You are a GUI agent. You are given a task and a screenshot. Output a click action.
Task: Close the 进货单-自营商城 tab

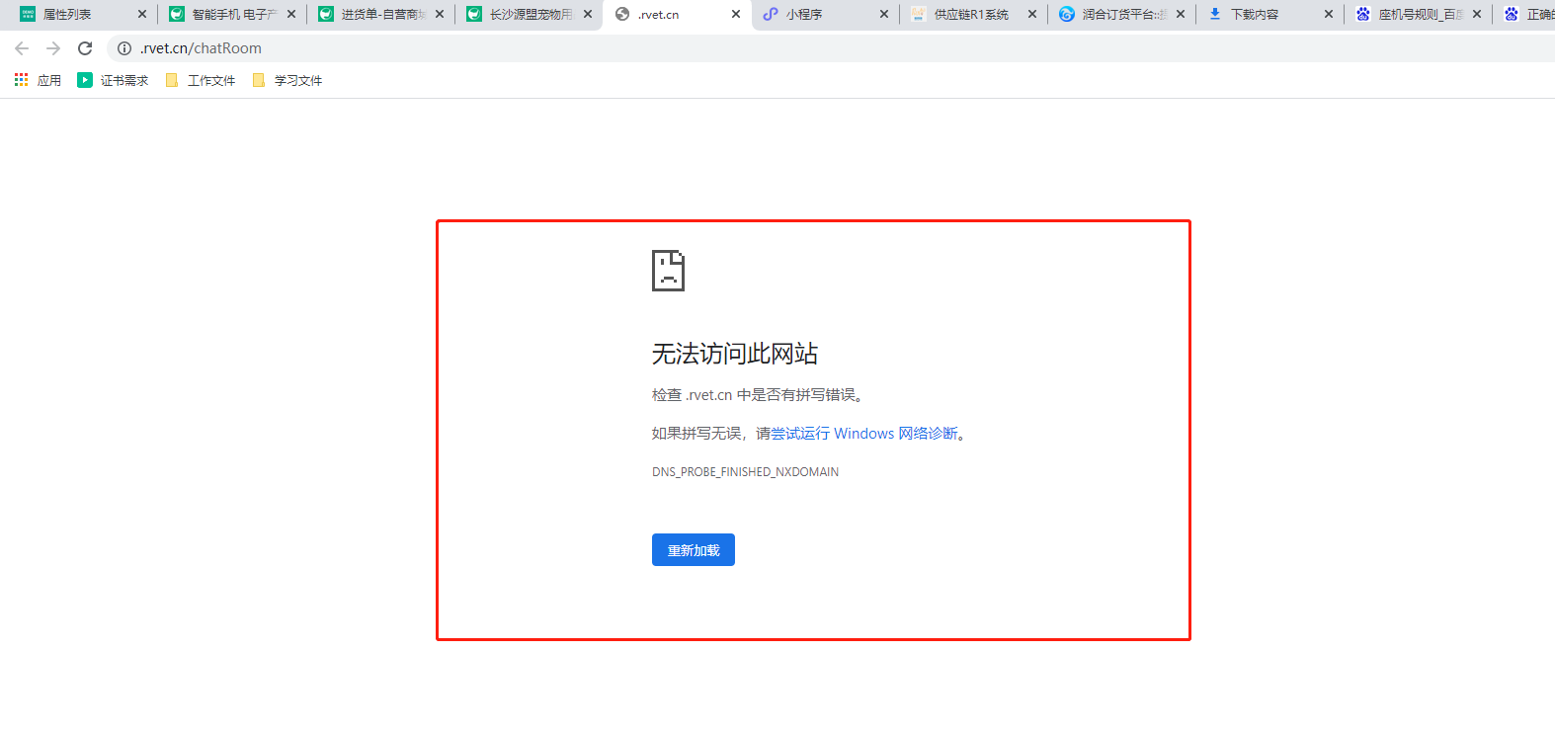click(x=440, y=15)
